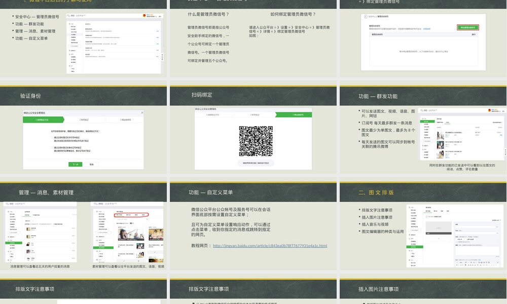507x304 pixels.
Task: Click the text 订阅号 每天最多群发一条消息
Action: (x=387, y=123)
